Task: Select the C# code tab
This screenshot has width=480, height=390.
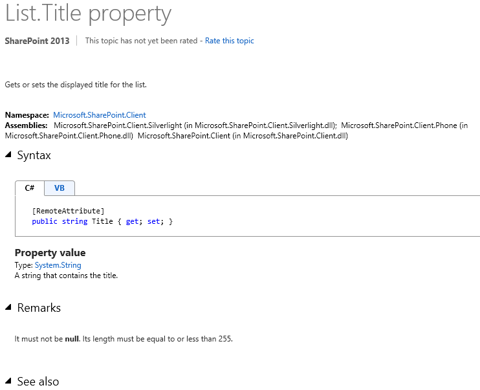Action: point(30,188)
